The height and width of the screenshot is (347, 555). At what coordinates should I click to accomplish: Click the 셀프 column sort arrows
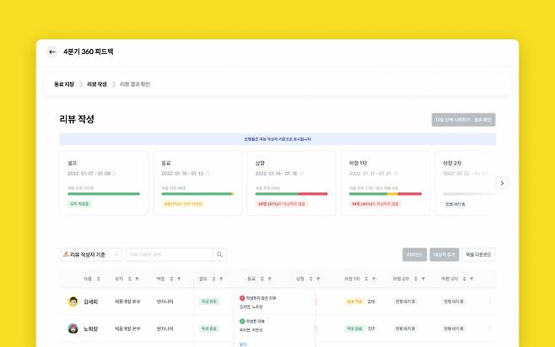(213, 279)
